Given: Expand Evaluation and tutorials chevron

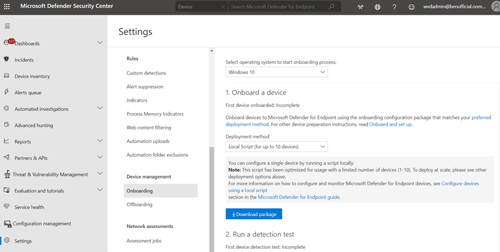Looking at the screenshot, I should (x=100, y=189).
